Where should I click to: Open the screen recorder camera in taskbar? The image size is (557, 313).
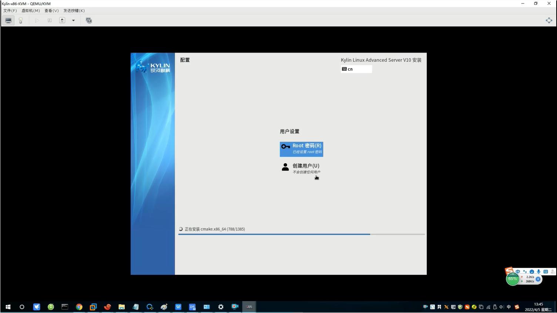pos(235,307)
